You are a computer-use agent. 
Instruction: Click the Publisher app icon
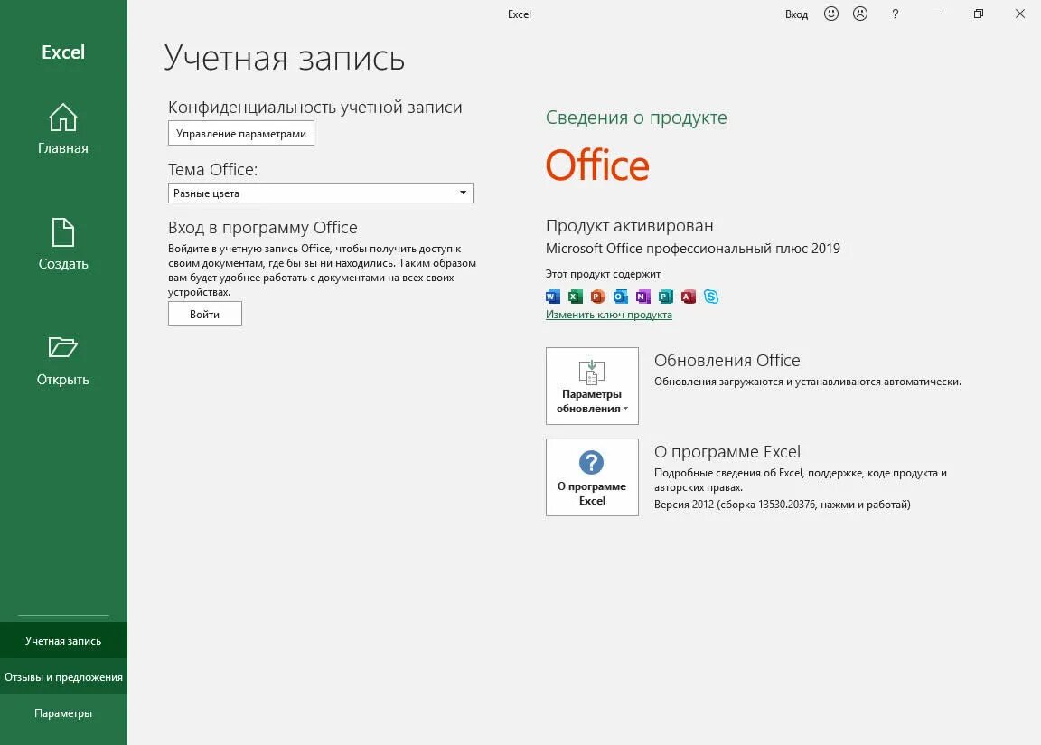tap(666, 297)
